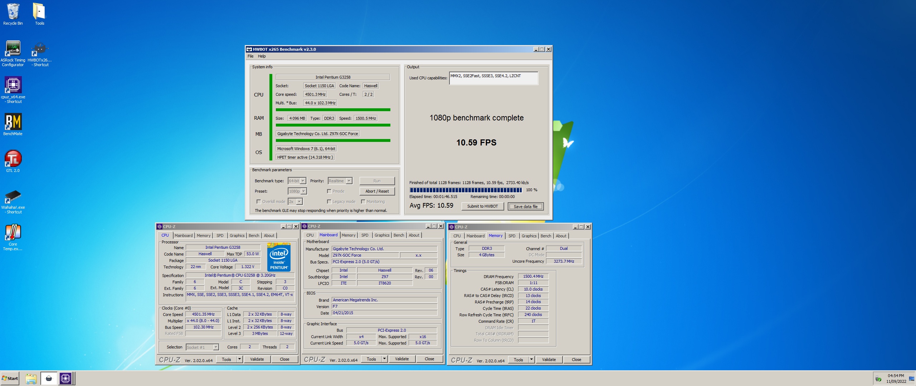Expand Tools arrow in CPU-Z Mainboard window
Viewport: 916px width, 386px height.
(x=385, y=359)
